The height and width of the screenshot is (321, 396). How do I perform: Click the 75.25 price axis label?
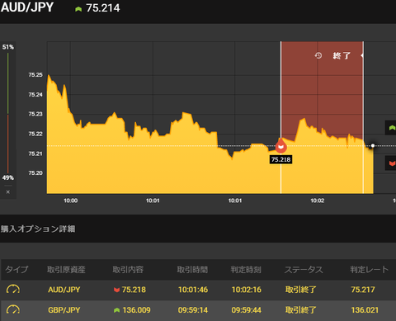click(x=35, y=75)
